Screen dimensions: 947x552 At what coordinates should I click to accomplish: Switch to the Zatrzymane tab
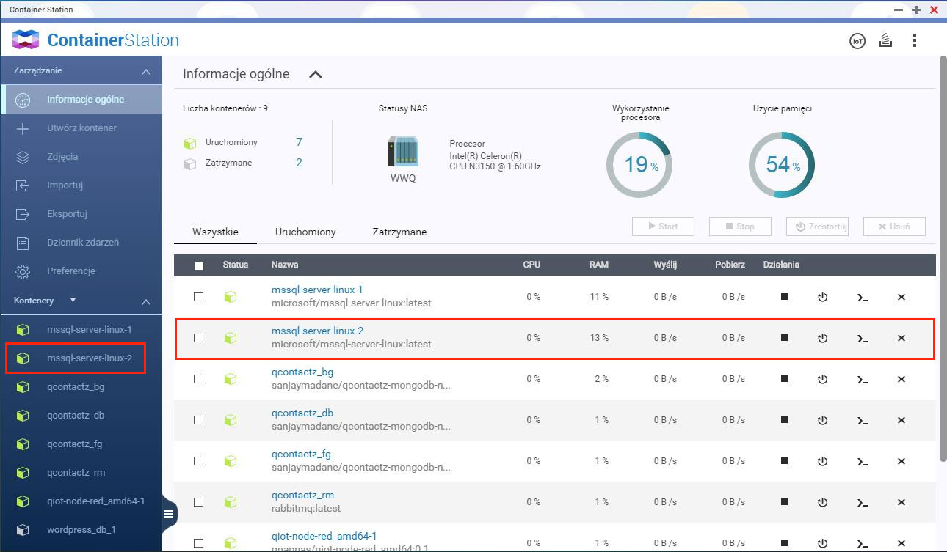[x=399, y=232]
